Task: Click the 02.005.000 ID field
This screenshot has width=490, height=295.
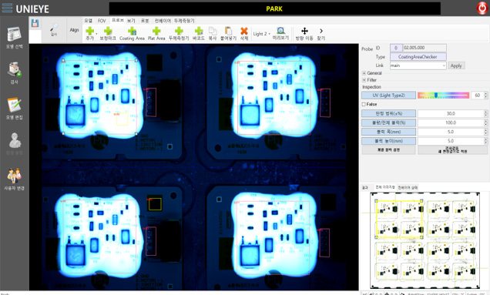Action: point(425,48)
